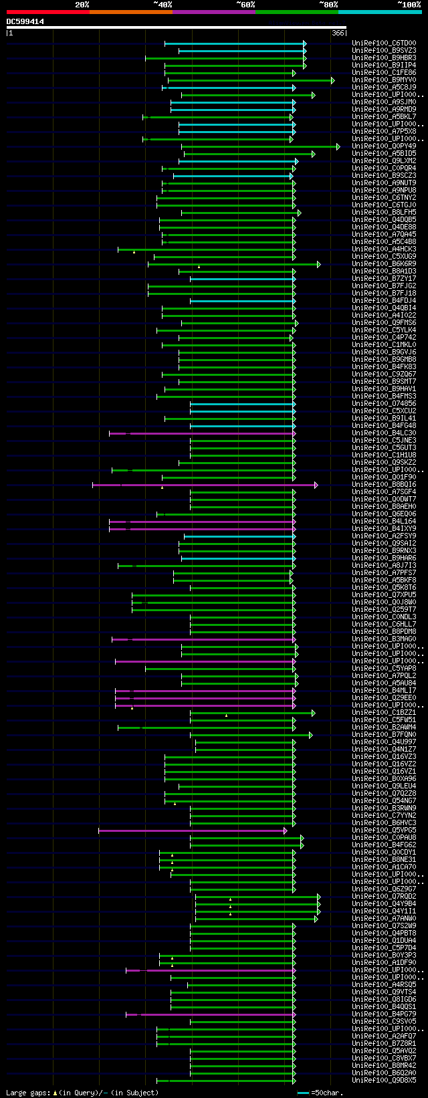The image size is (428, 1098).
Task: Open hit UniRef100_B9IIP4
Action: click(384, 66)
